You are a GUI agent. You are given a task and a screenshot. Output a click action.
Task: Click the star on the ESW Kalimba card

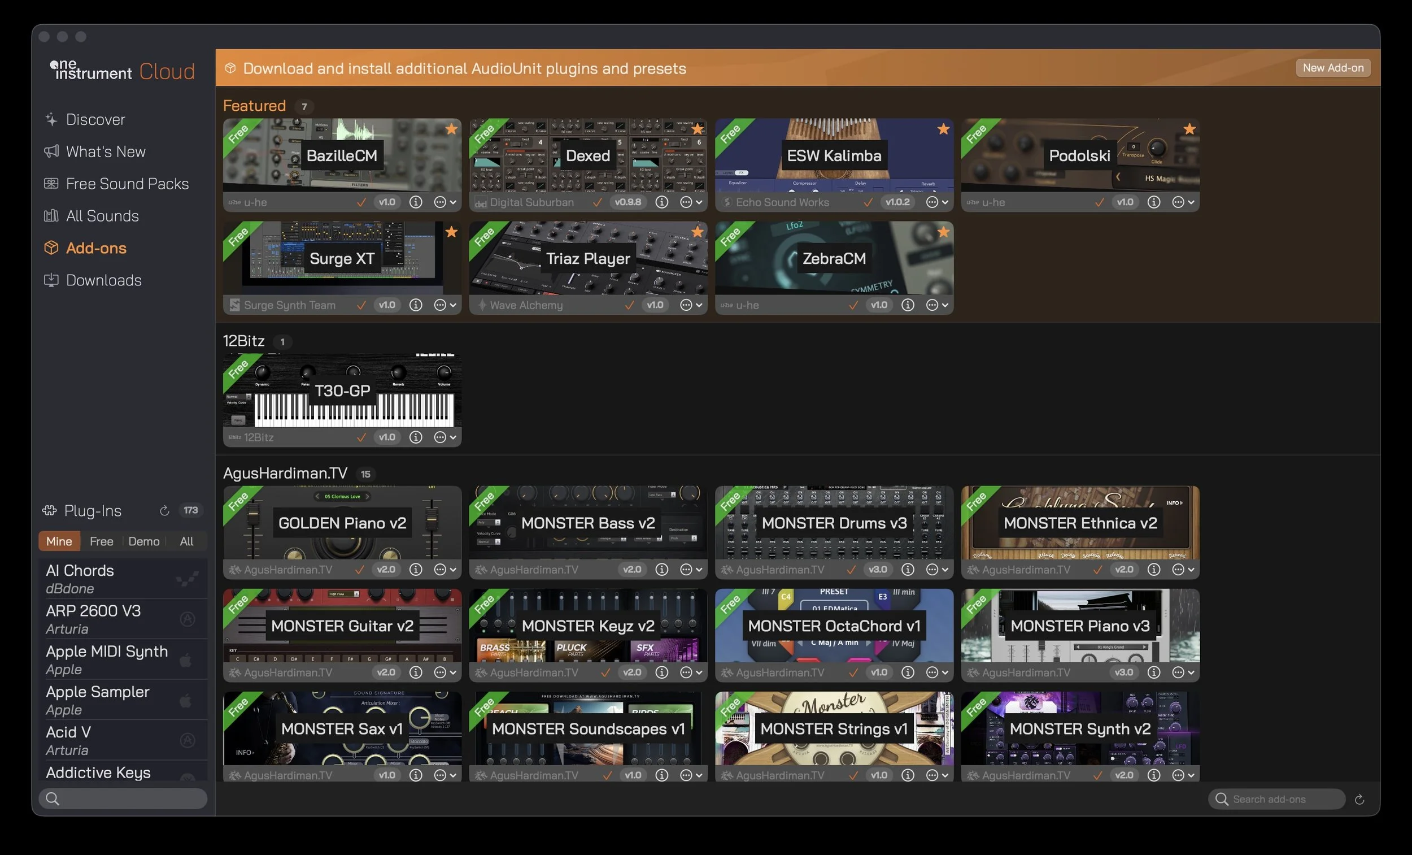pos(943,129)
